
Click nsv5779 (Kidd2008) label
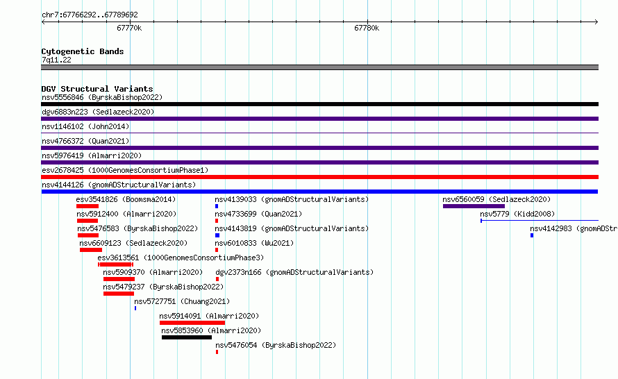[517, 214]
